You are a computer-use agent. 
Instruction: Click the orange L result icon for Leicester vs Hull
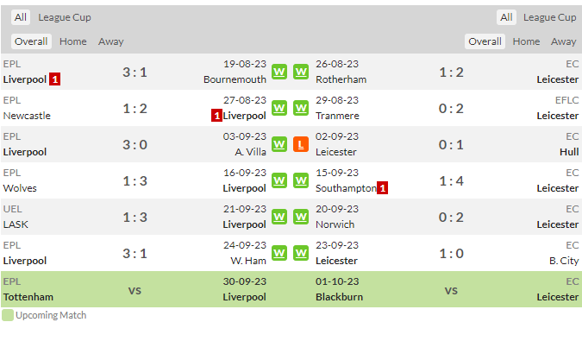point(301,144)
